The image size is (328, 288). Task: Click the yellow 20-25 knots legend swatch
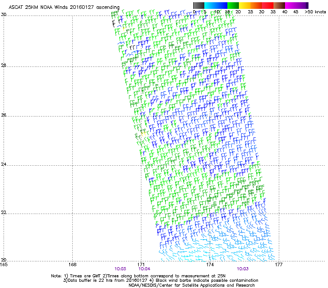(245, 5)
